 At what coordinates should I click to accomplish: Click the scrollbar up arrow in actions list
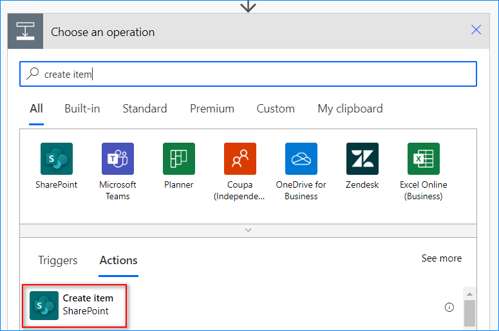469,294
